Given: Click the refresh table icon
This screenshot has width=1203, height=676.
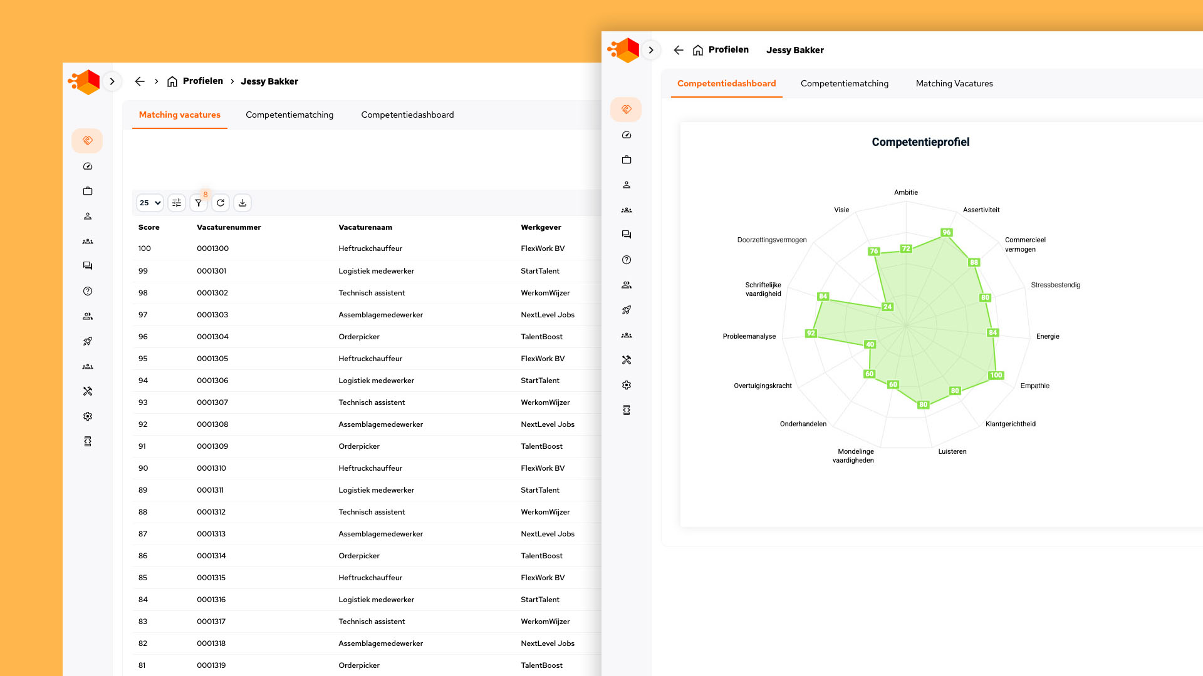Looking at the screenshot, I should click(x=221, y=203).
